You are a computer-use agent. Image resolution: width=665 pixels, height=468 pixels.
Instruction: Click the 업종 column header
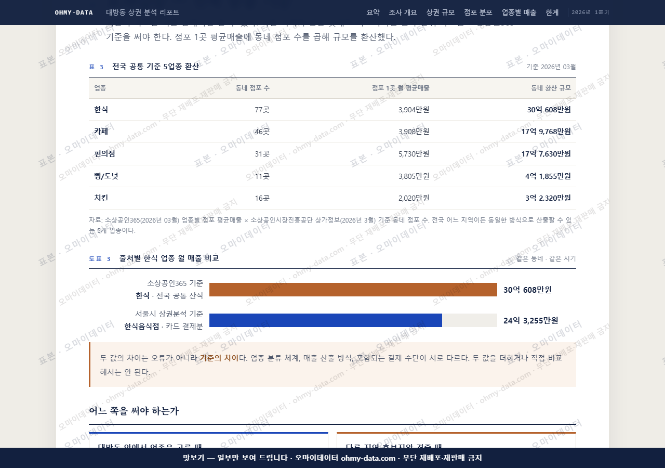click(100, 88)
